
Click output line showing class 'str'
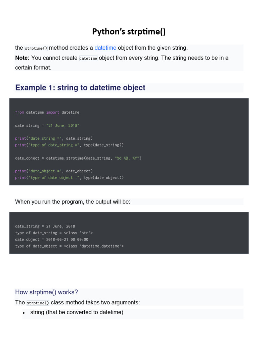[54, 233]
